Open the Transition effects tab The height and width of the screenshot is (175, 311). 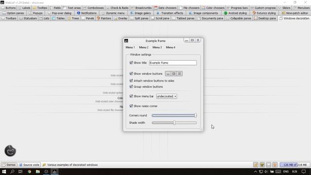(170, 13)
